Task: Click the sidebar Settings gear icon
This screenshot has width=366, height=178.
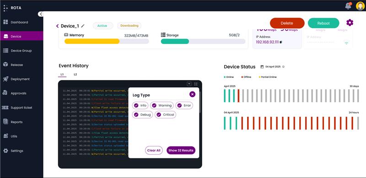Action: pos(5,151)
